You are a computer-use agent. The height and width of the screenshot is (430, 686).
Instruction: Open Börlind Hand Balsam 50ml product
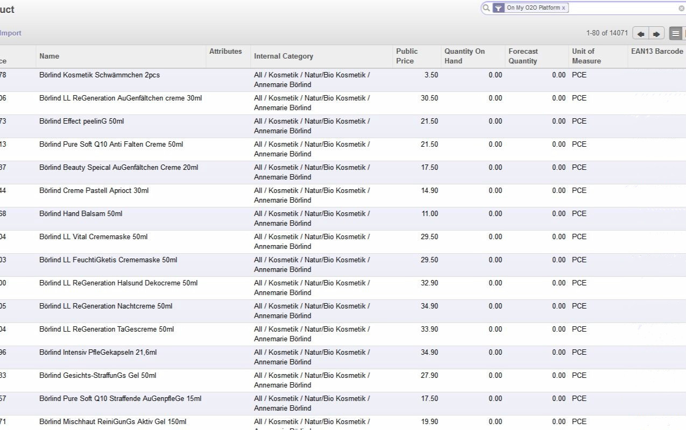tap(81, 214)
